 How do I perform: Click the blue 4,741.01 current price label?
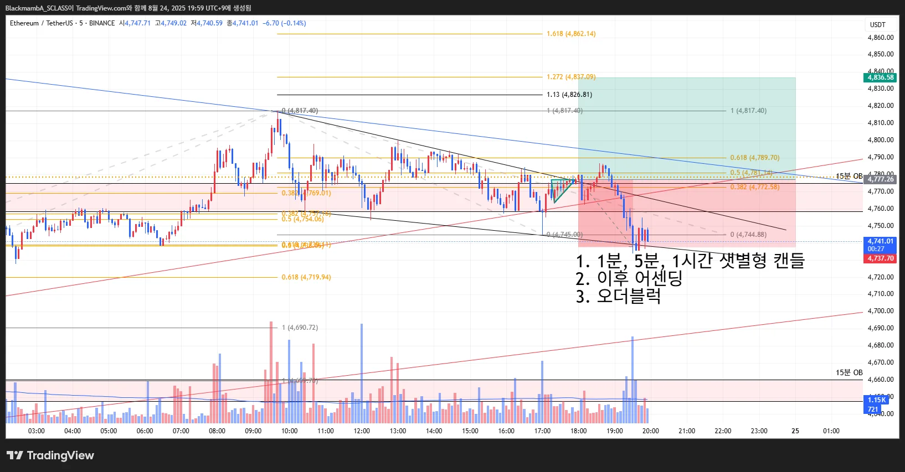(880, 245)
